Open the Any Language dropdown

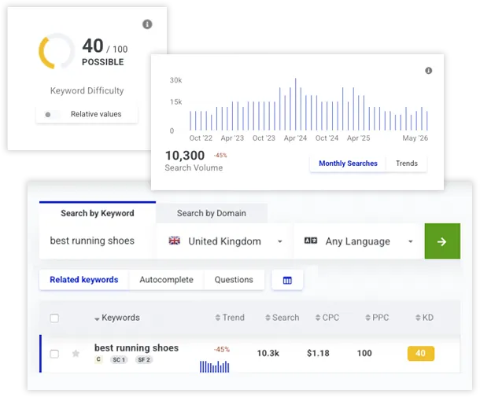(359, 241)
